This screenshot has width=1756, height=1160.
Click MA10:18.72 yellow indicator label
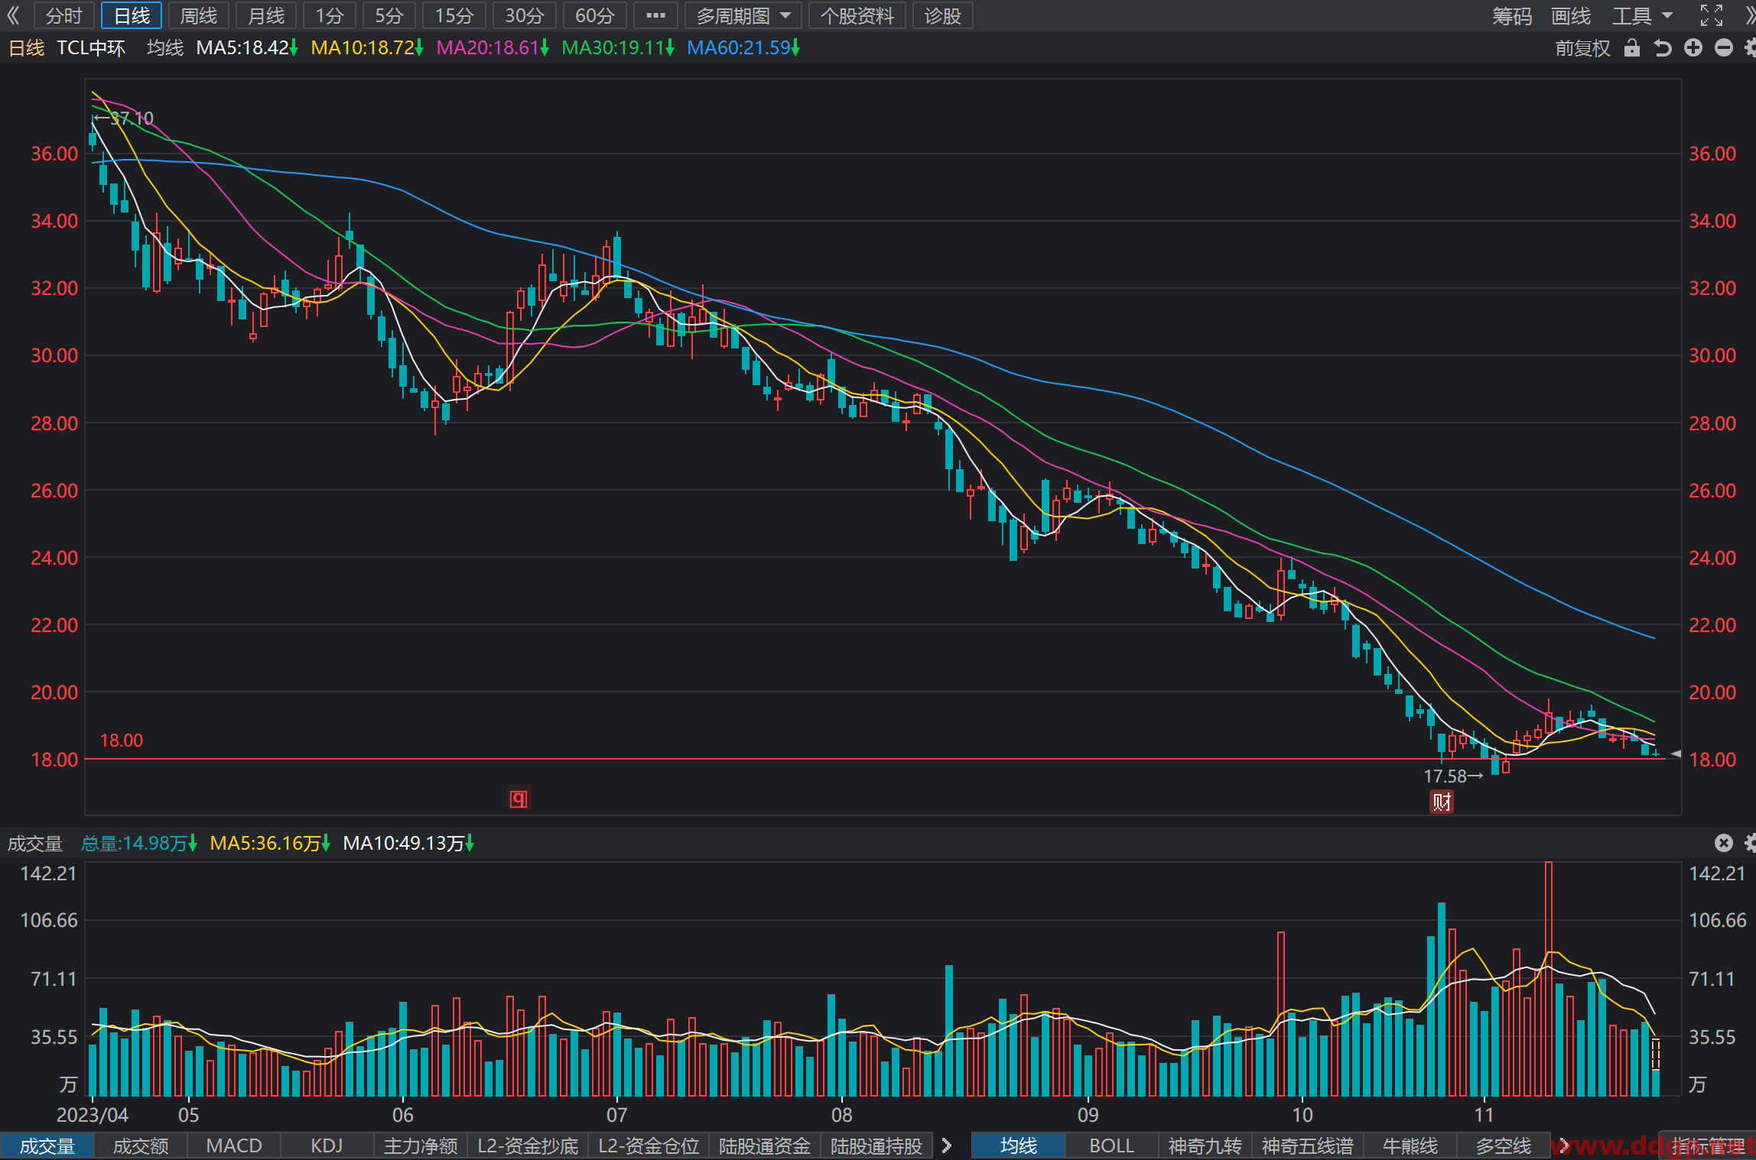367,48
